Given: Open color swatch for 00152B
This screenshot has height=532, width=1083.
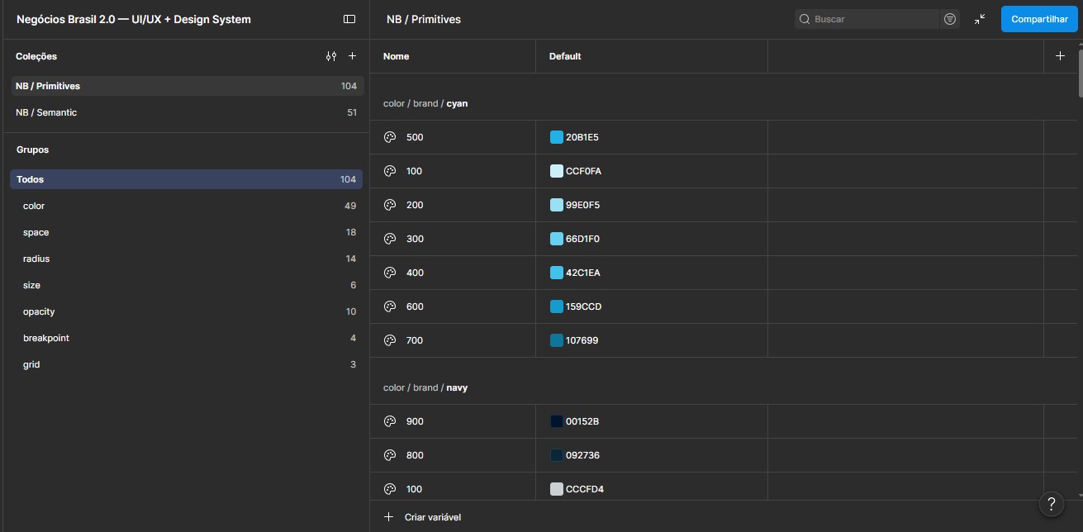Looking at the screenshot, I should (x=557, y=421).
